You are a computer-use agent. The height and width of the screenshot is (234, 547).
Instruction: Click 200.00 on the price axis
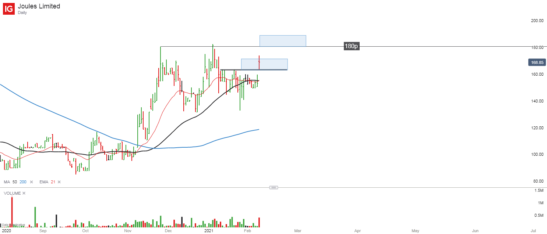[x=537, y=21]
